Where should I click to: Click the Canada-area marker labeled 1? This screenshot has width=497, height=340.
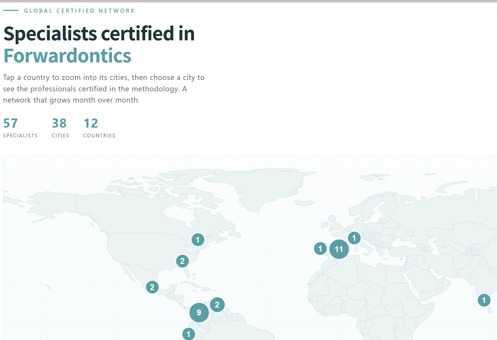(x=198, y=240)
